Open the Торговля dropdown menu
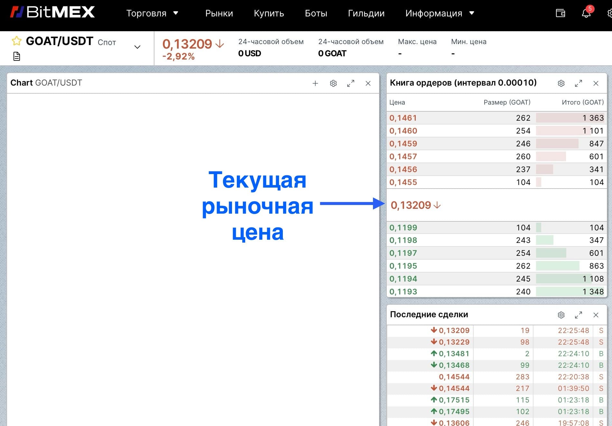This screenshot has height=426, width=612. [x=152, y=13]
